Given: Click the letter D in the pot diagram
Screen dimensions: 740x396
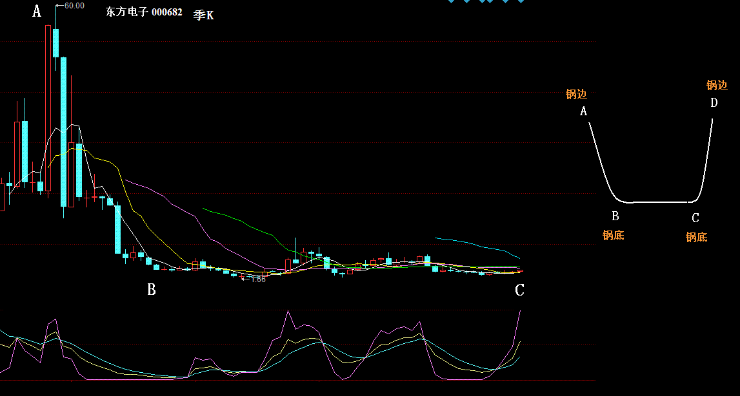Looking at the screenshot, I should coord(714,103).
